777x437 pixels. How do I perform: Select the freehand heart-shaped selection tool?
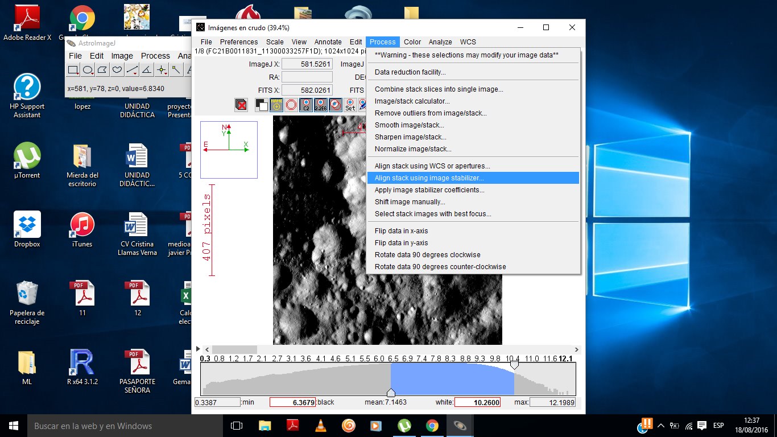click(x=117, y=70)
